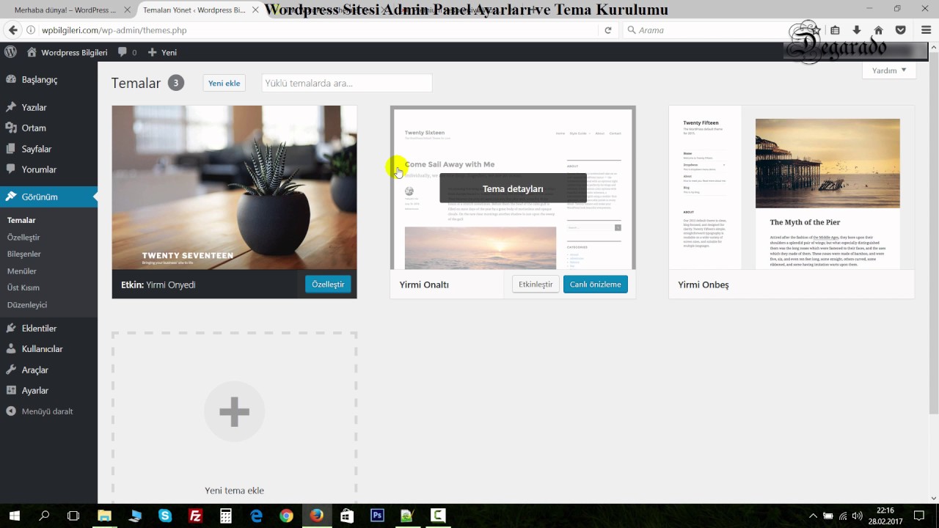The height and width of the screenshot is (528, 939).
Task: Launch FileZilla from the taskbar
Action: coord(195,516)
